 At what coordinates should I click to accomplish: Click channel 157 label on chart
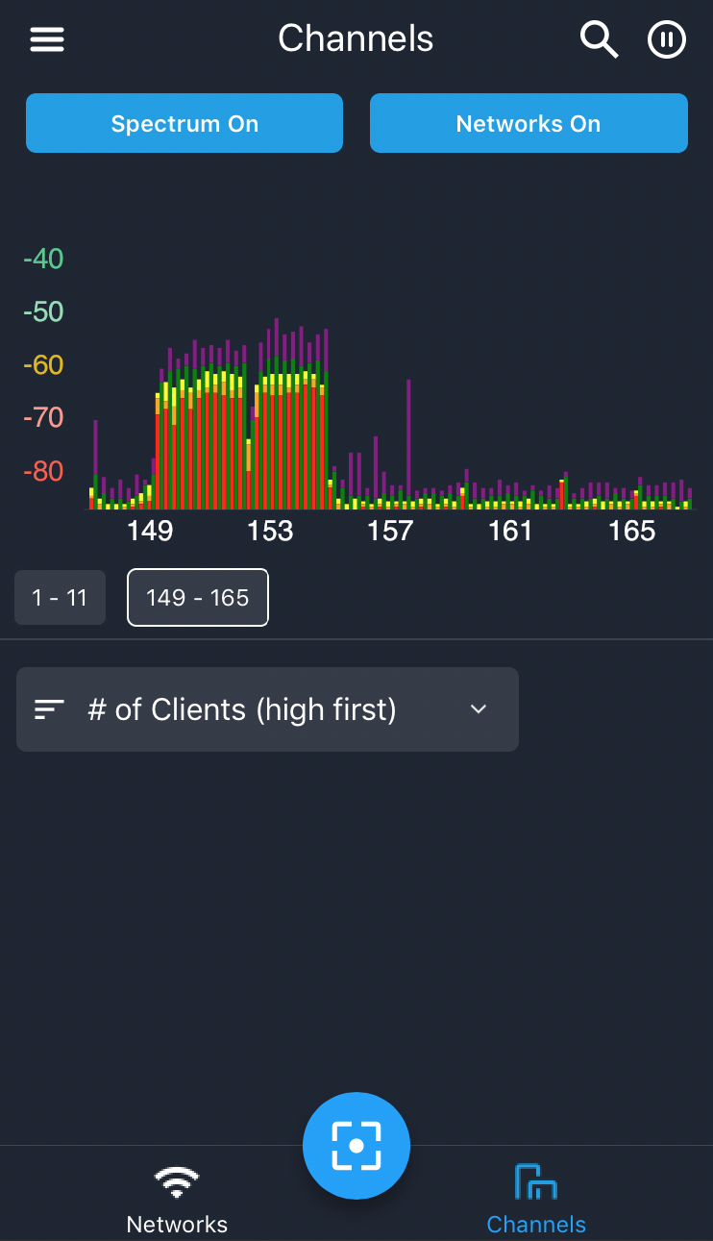(390, 531)
